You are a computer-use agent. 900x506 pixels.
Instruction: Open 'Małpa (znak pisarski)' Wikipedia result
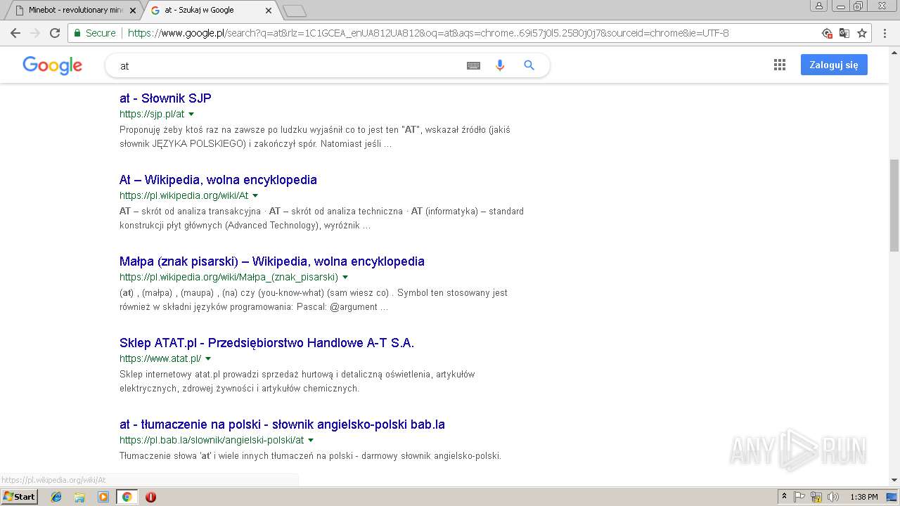tap(272, 261)
